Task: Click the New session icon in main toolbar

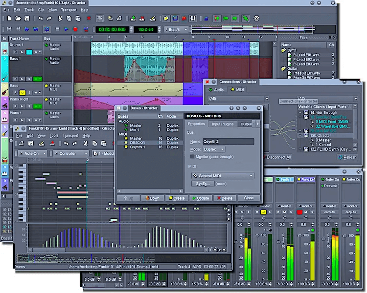Action: click(9, 18)
